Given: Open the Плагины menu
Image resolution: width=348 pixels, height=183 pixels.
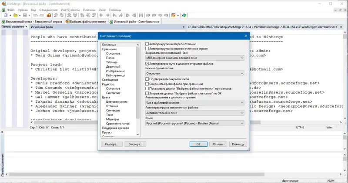Looking at the screenshot, I should pos(89,10).
